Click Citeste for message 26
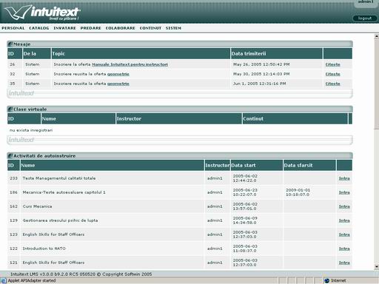 point(332,64)
